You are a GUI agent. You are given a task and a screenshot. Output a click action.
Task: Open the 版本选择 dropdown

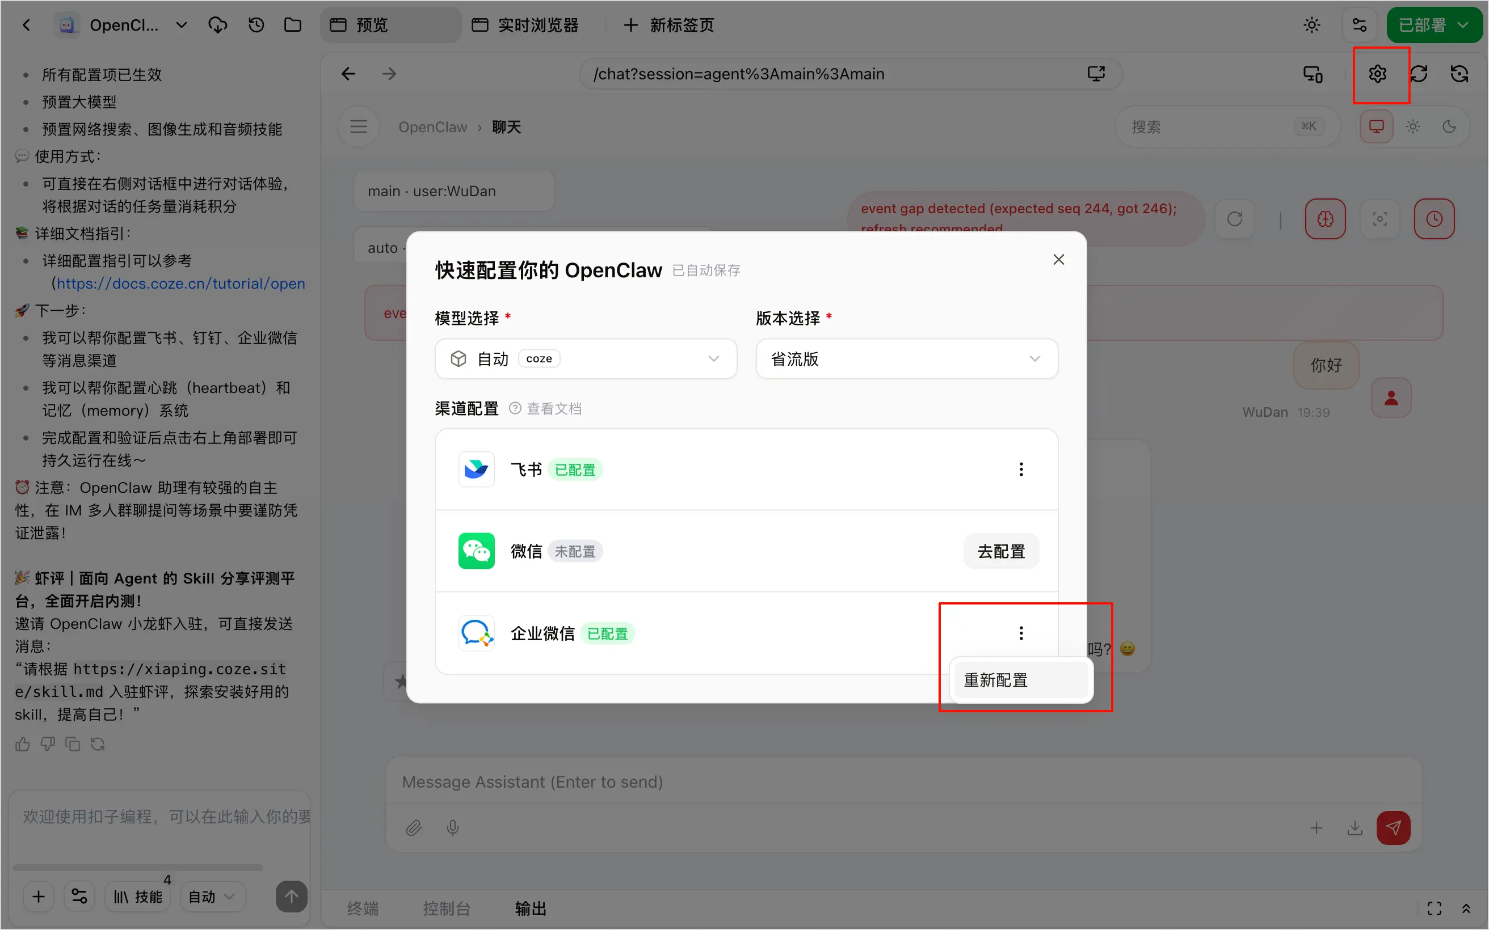(907, 358)
